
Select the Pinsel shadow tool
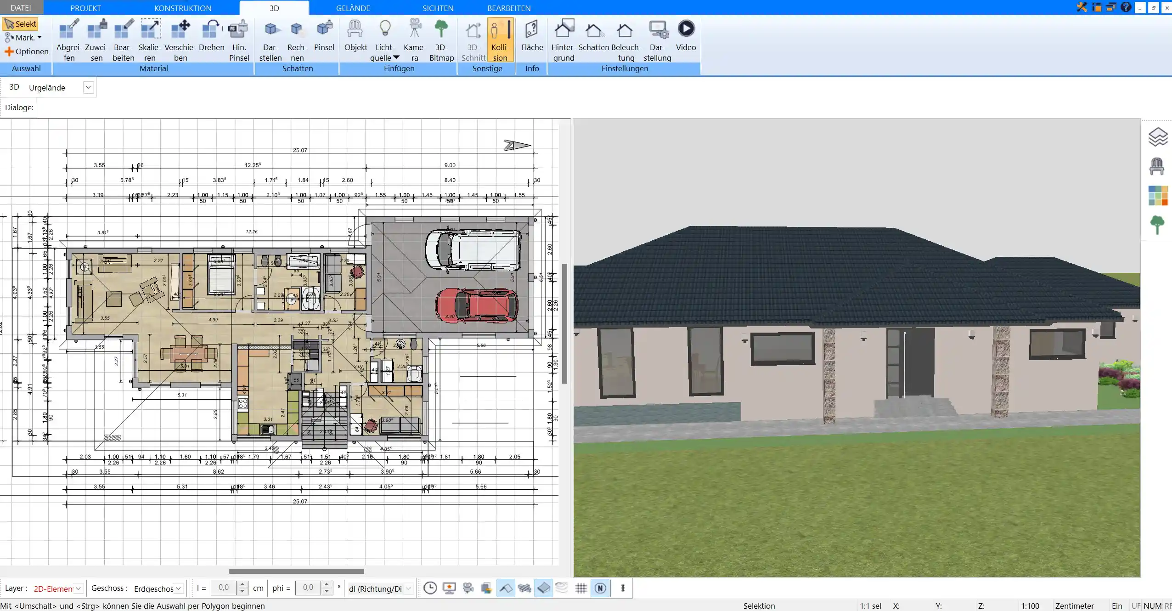tap(324, 35)
